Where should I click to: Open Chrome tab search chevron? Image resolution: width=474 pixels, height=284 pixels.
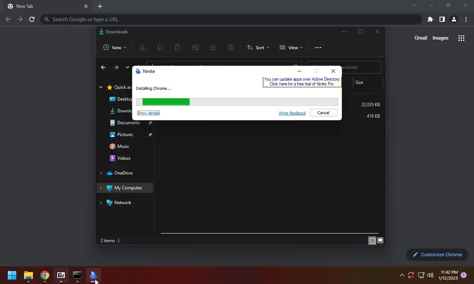click(x=414, y=6)
